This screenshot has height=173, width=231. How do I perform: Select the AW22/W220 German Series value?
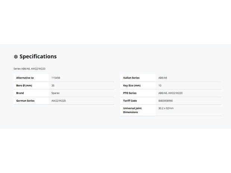[58, 101]
